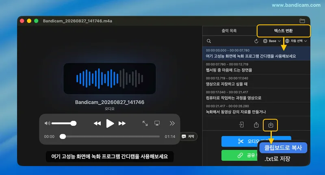This screenshot has width=325, height=175.
Task: Click the playback progress bar track
Action: point(110,137)
